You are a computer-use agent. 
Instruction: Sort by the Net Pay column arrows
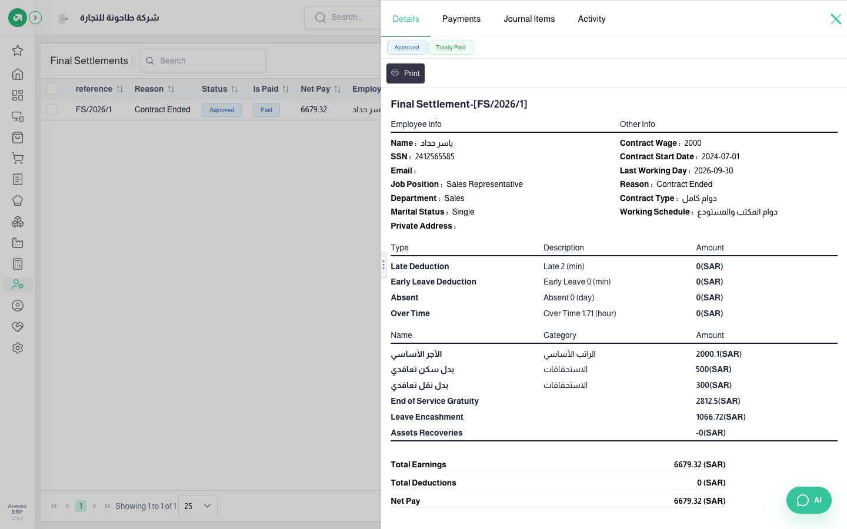(338, 89)
